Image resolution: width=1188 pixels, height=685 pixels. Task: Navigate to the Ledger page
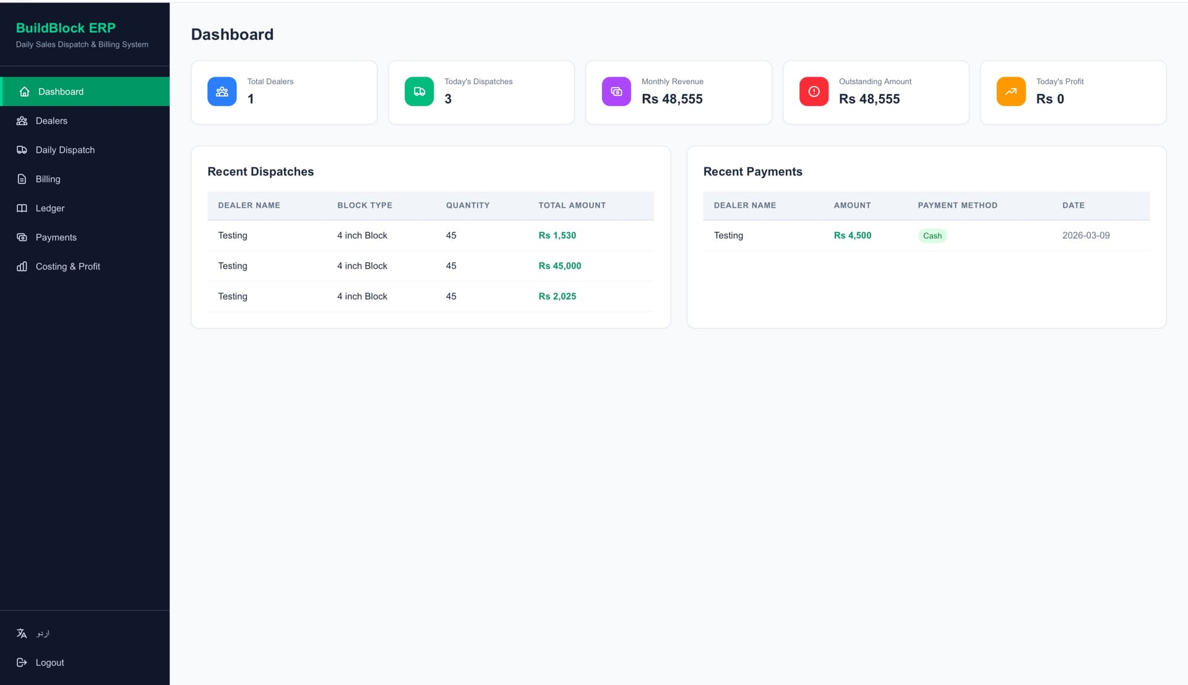(x=49, y=208)
